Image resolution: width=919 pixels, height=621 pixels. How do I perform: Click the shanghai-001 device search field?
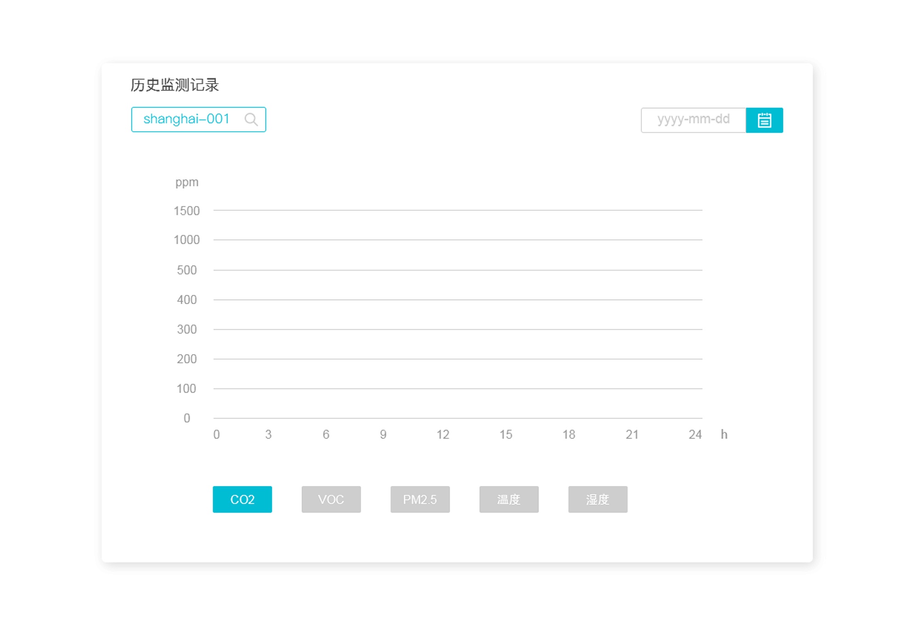186,119
